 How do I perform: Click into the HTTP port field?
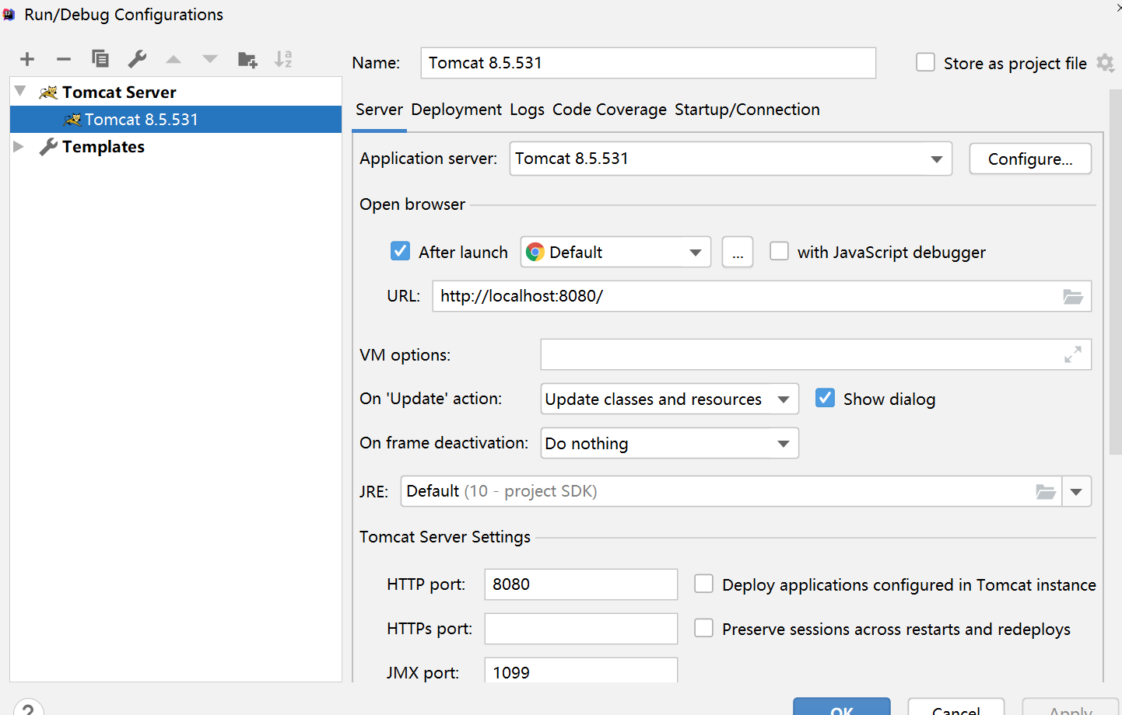coord(580,584)
